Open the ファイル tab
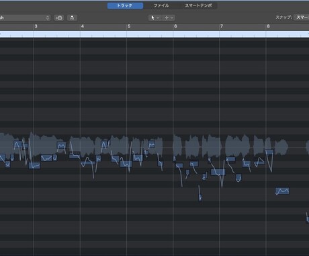 [x=161, y=5]
